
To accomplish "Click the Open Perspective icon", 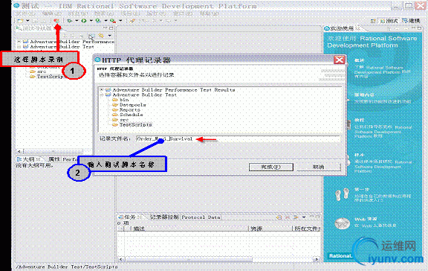I will pyautogui.click(x=373, y=21).
